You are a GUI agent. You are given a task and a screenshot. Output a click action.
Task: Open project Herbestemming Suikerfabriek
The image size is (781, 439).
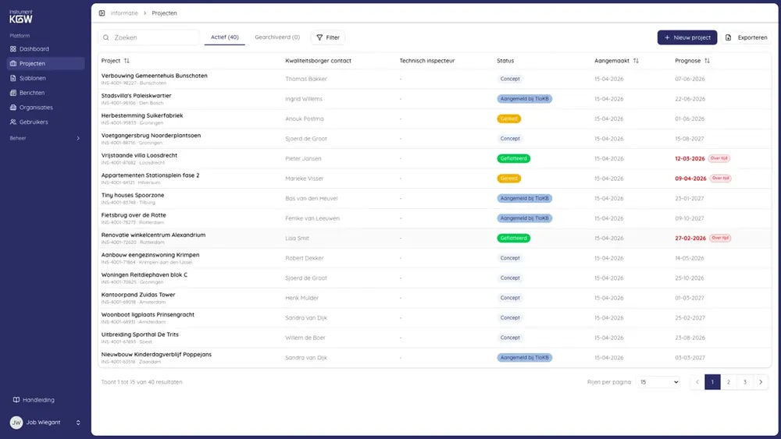[142, 115]
